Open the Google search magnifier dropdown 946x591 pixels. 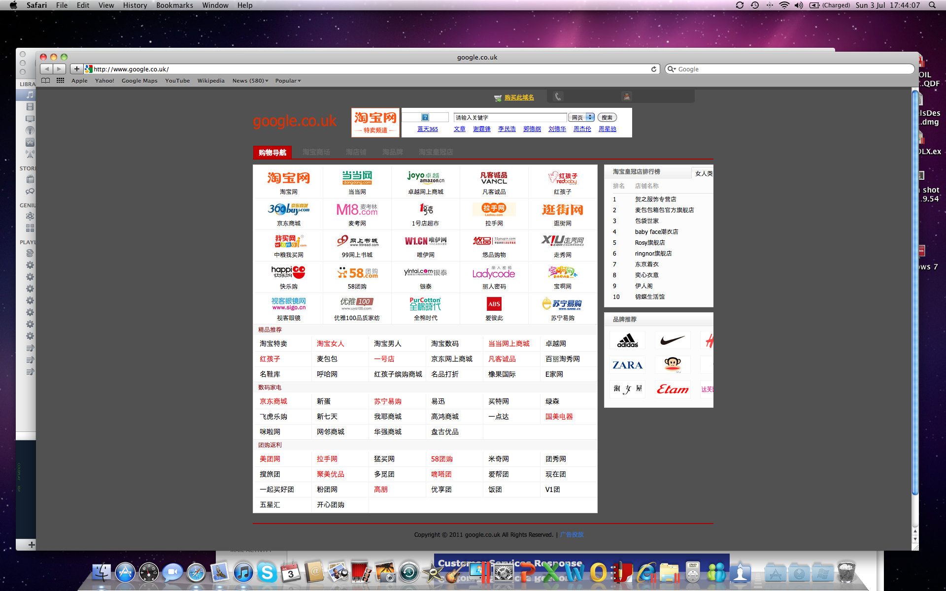pos(672,69)
